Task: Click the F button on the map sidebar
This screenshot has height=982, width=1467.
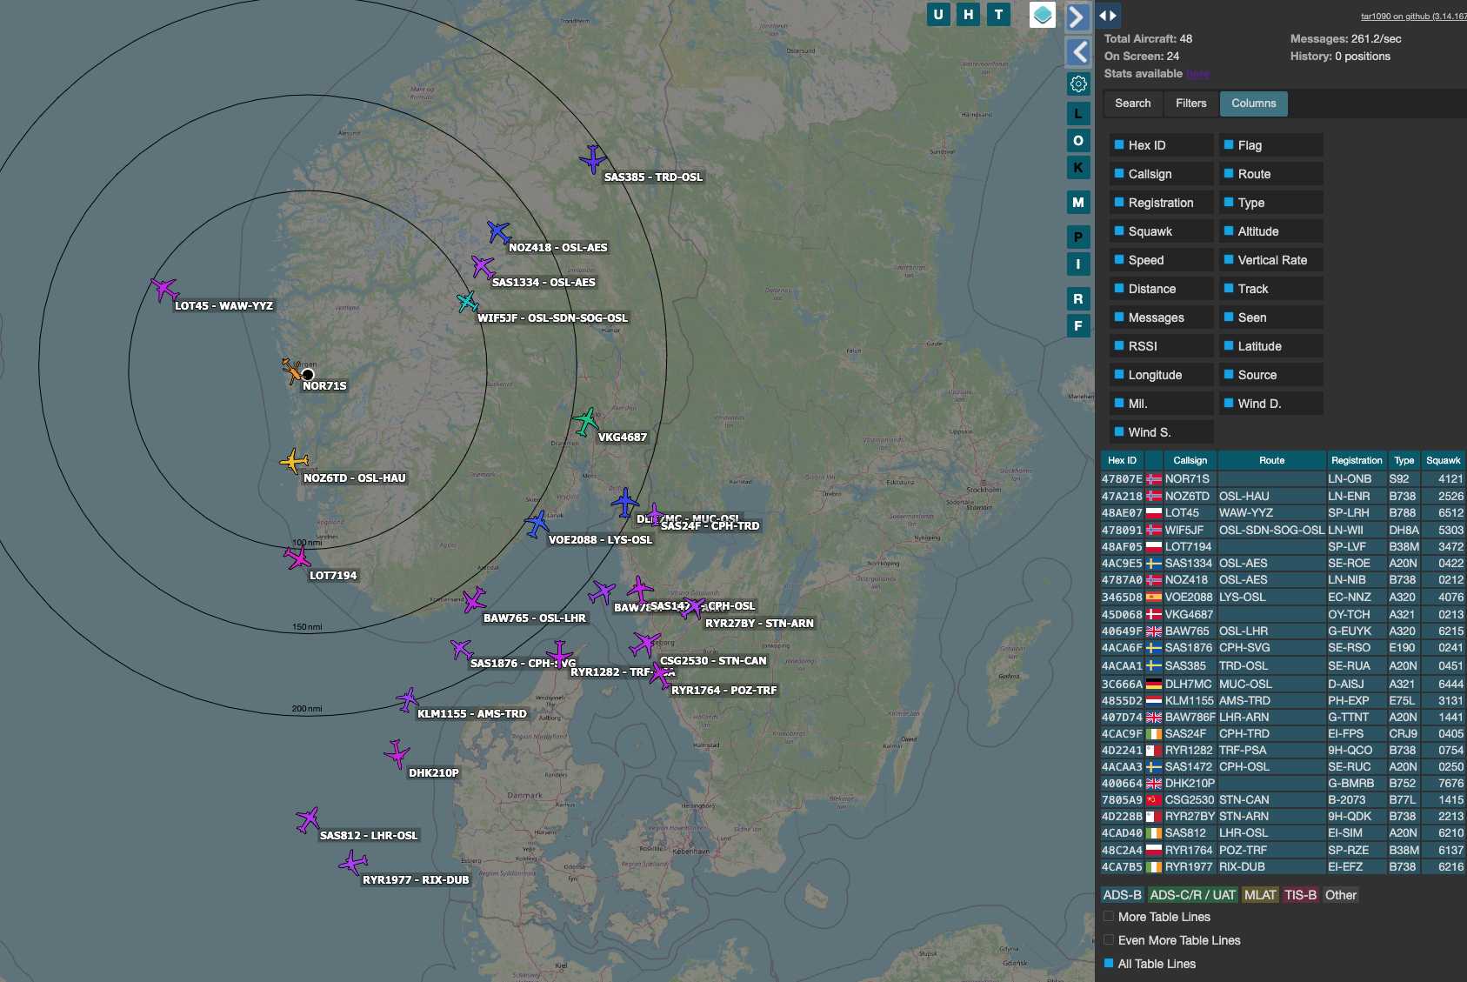Action: [1078, 325]
